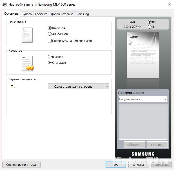
Task: Switch paper units to inches (д.)
Action: [150, 27]
